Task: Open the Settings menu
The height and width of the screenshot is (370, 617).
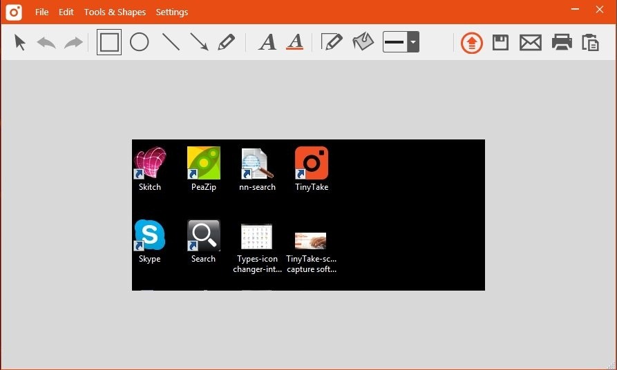Action: 172,12
